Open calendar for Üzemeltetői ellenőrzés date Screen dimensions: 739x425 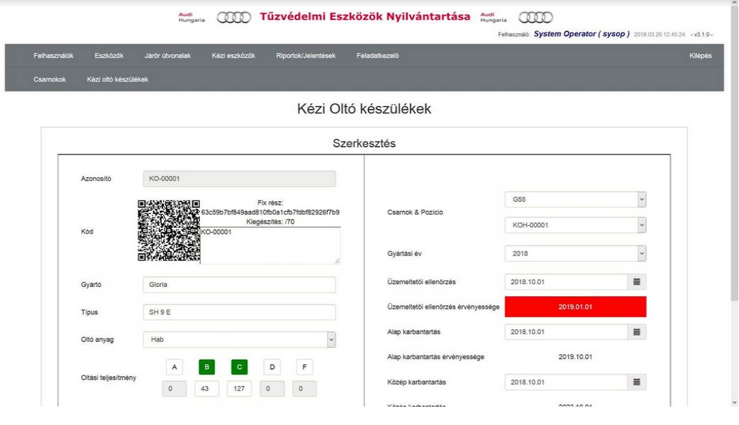[636, 282]
